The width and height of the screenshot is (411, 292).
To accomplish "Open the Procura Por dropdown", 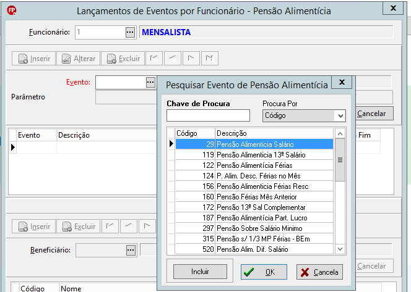I will [x=340, y=116].
